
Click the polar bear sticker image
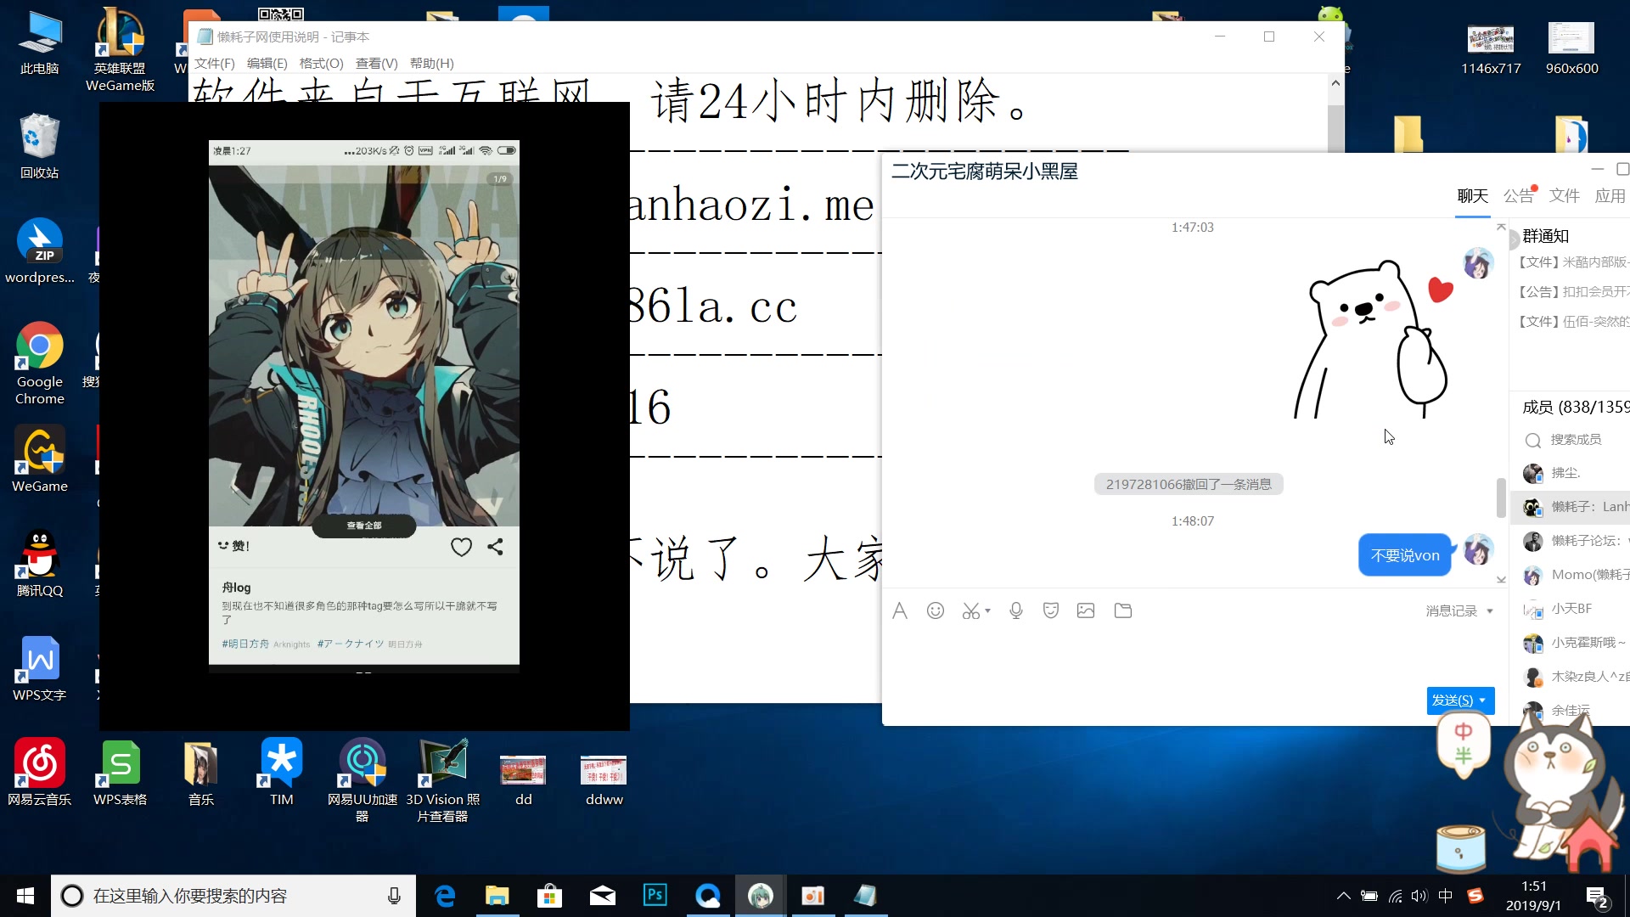1373,339
